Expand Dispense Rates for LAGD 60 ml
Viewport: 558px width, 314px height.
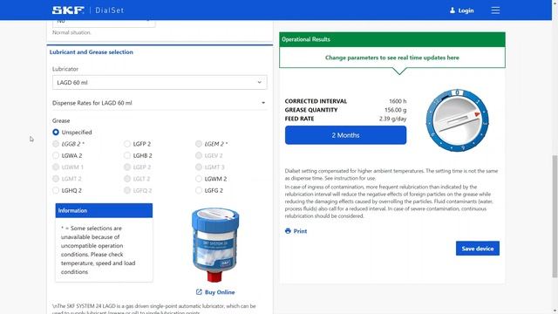click(160, 103)
